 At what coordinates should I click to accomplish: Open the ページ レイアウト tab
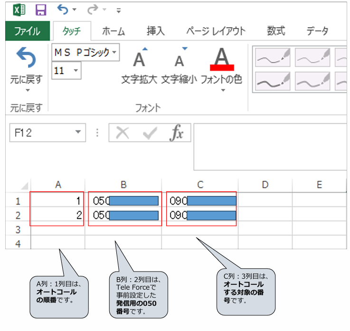(216, 31)
